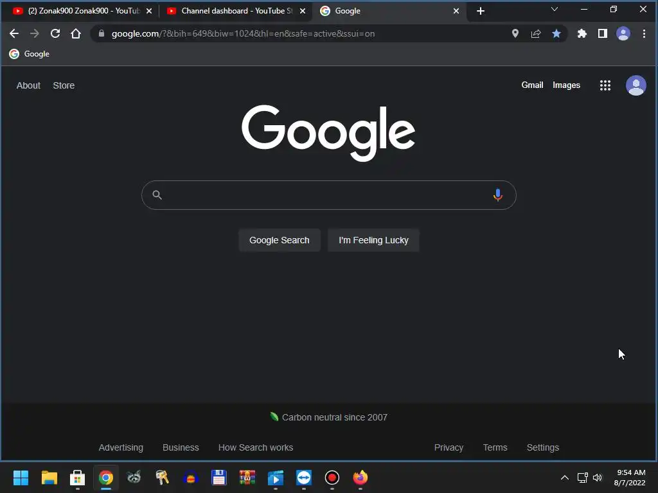Open How Search works link
This screenshot has height=493, width=658.
pos(256,447)
